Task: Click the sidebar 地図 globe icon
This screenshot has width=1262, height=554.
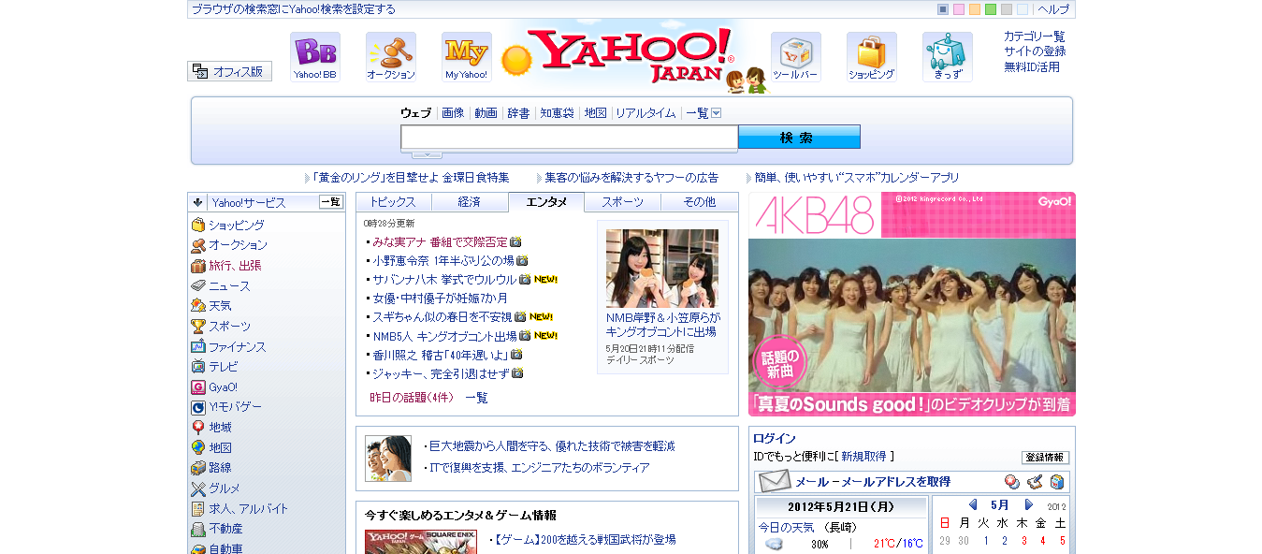Action: (198, 447)
